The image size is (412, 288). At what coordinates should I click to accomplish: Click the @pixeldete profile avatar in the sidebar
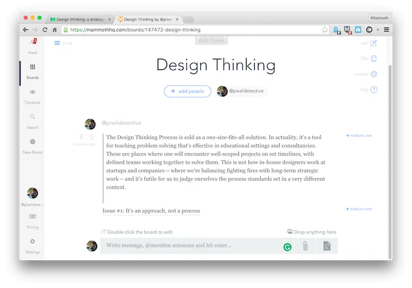click(32, 193)
